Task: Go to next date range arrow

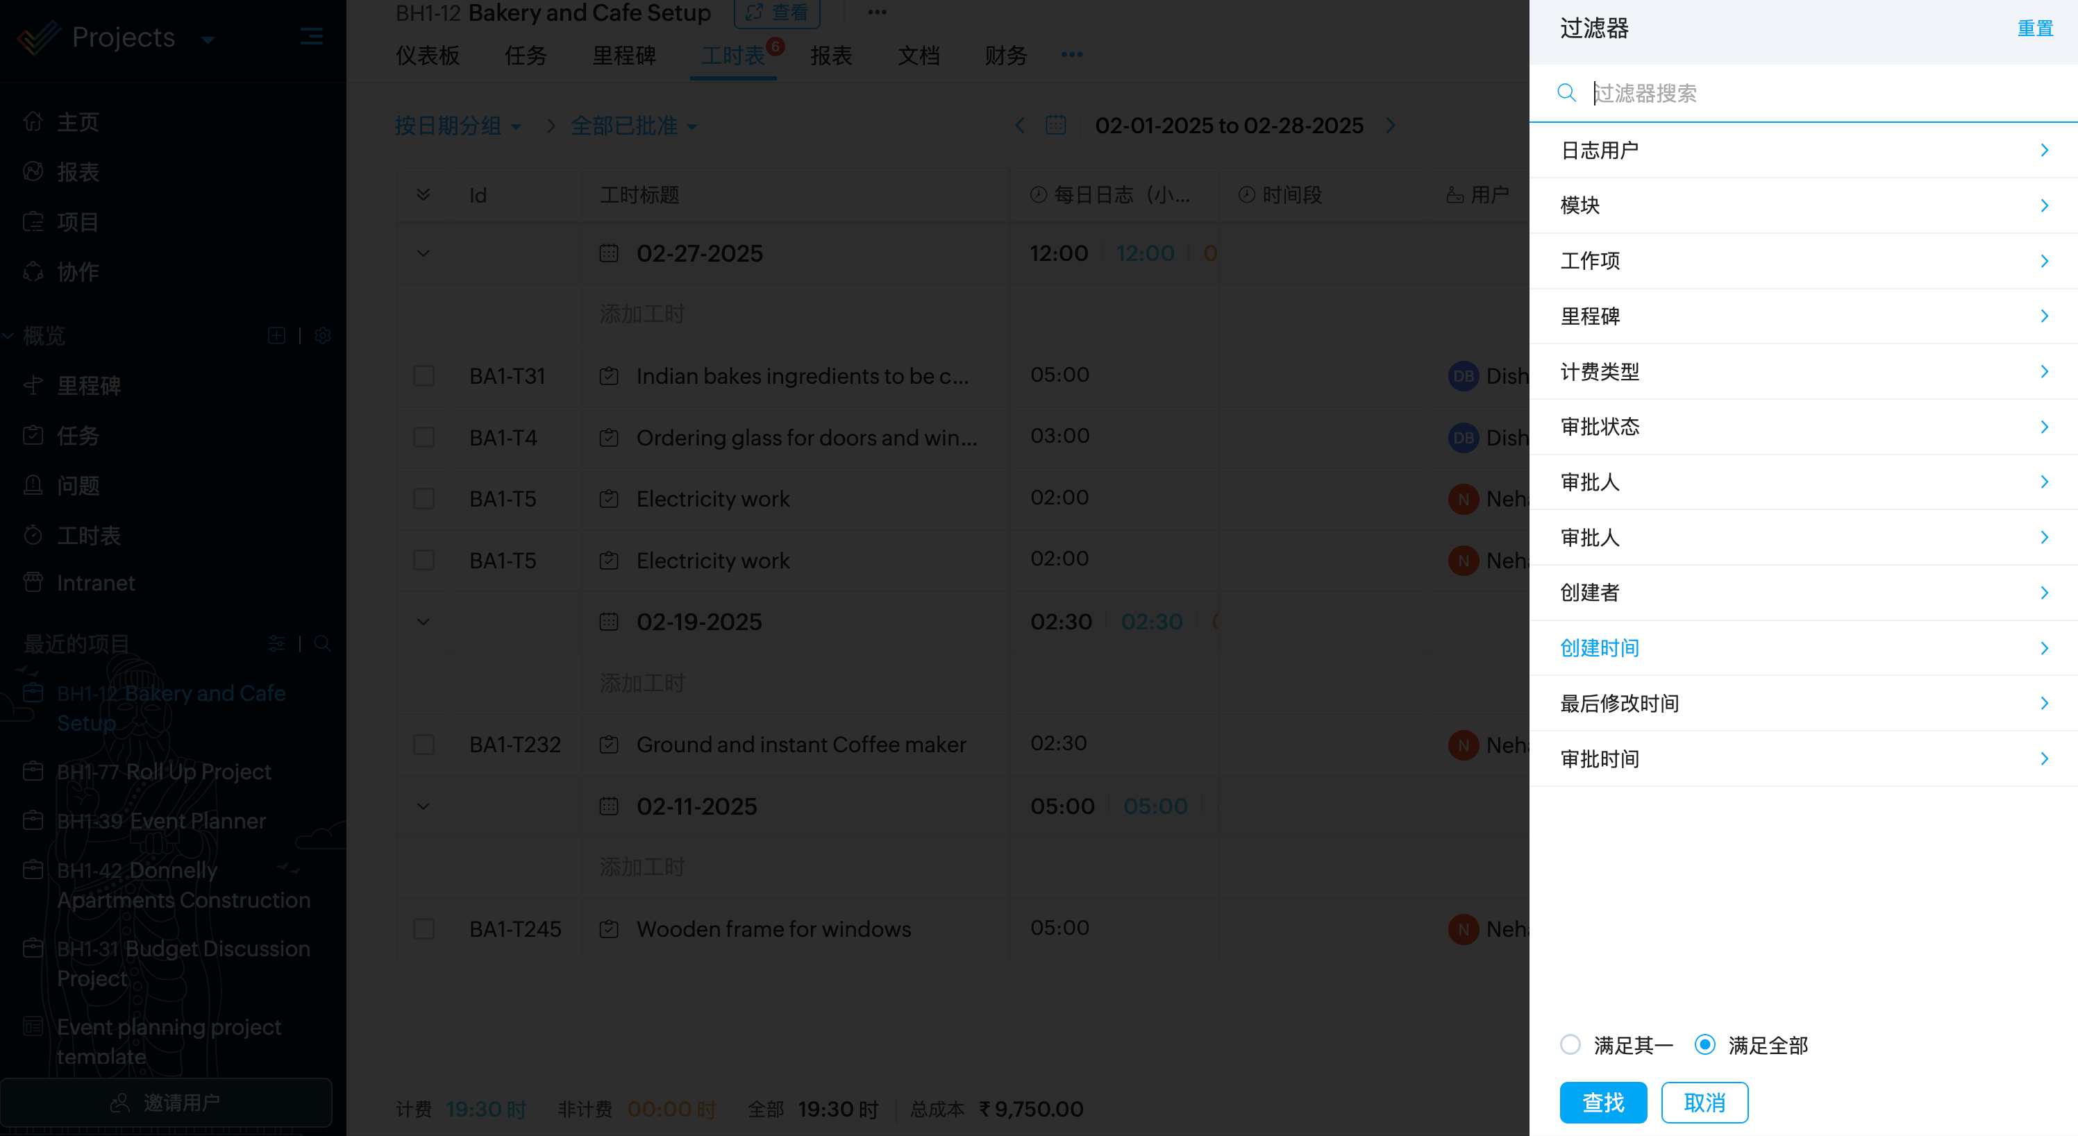Action: [1391, 126]
